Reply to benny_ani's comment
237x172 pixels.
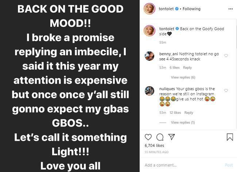point(187,68)
